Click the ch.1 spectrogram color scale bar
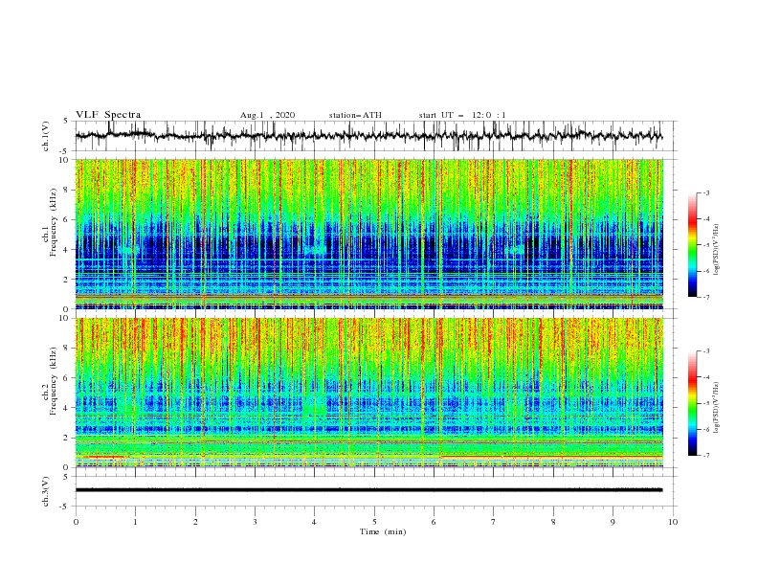Image resolution: width=758 pixels, height=586 pixels. click(692, 245)
